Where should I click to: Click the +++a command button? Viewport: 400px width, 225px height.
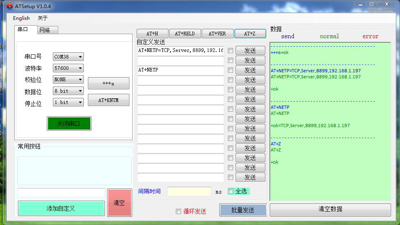(108, 83)
